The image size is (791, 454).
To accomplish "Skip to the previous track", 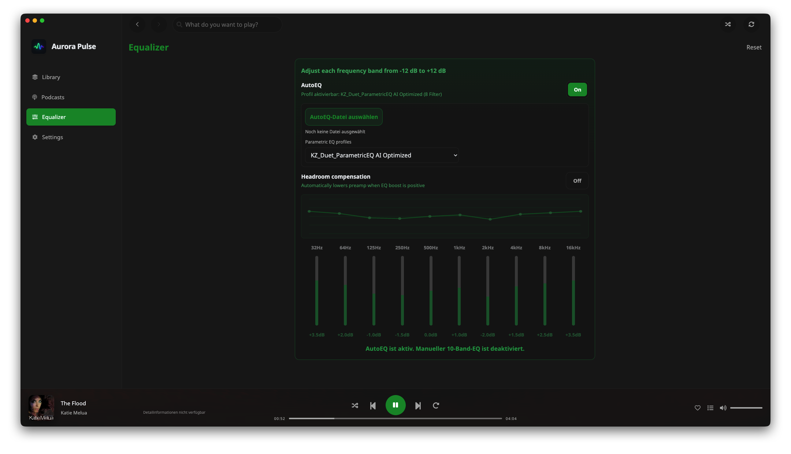I will [373, 406].
